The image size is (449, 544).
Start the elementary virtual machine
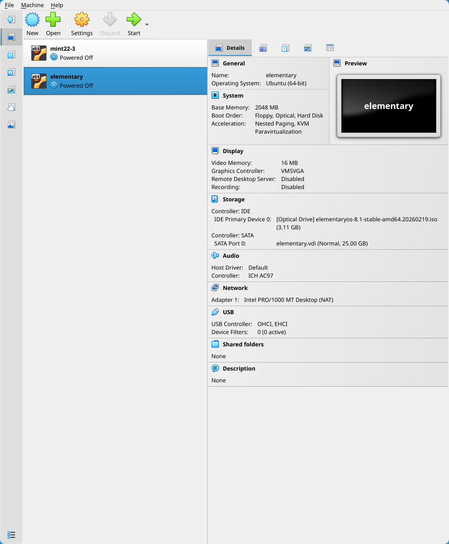[134, 24]
